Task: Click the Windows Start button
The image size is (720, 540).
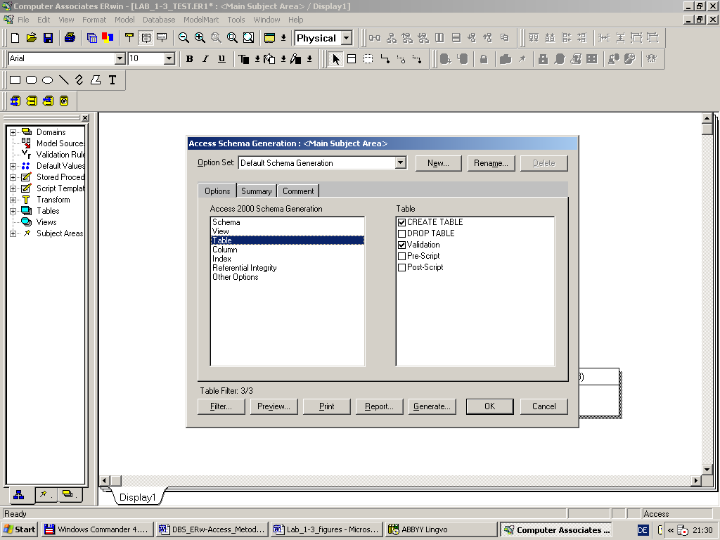Action: pos(19,529)
